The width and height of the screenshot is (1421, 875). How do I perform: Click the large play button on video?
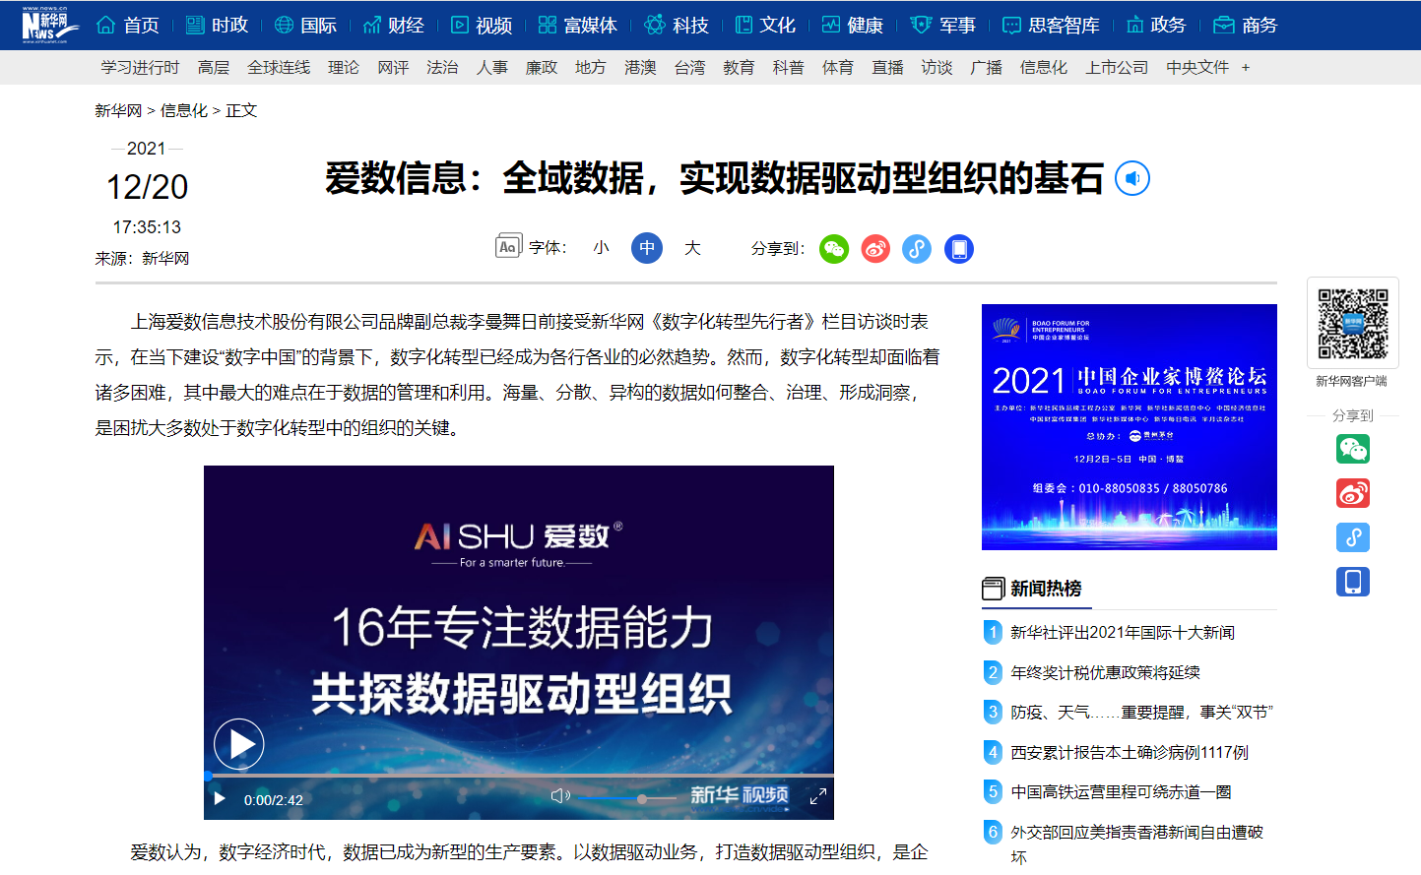(x=239, y=744)
